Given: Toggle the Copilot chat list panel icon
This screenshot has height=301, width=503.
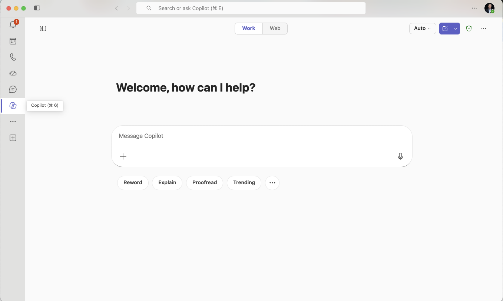Looking at the screenshot, I should [x=43, y=29].
